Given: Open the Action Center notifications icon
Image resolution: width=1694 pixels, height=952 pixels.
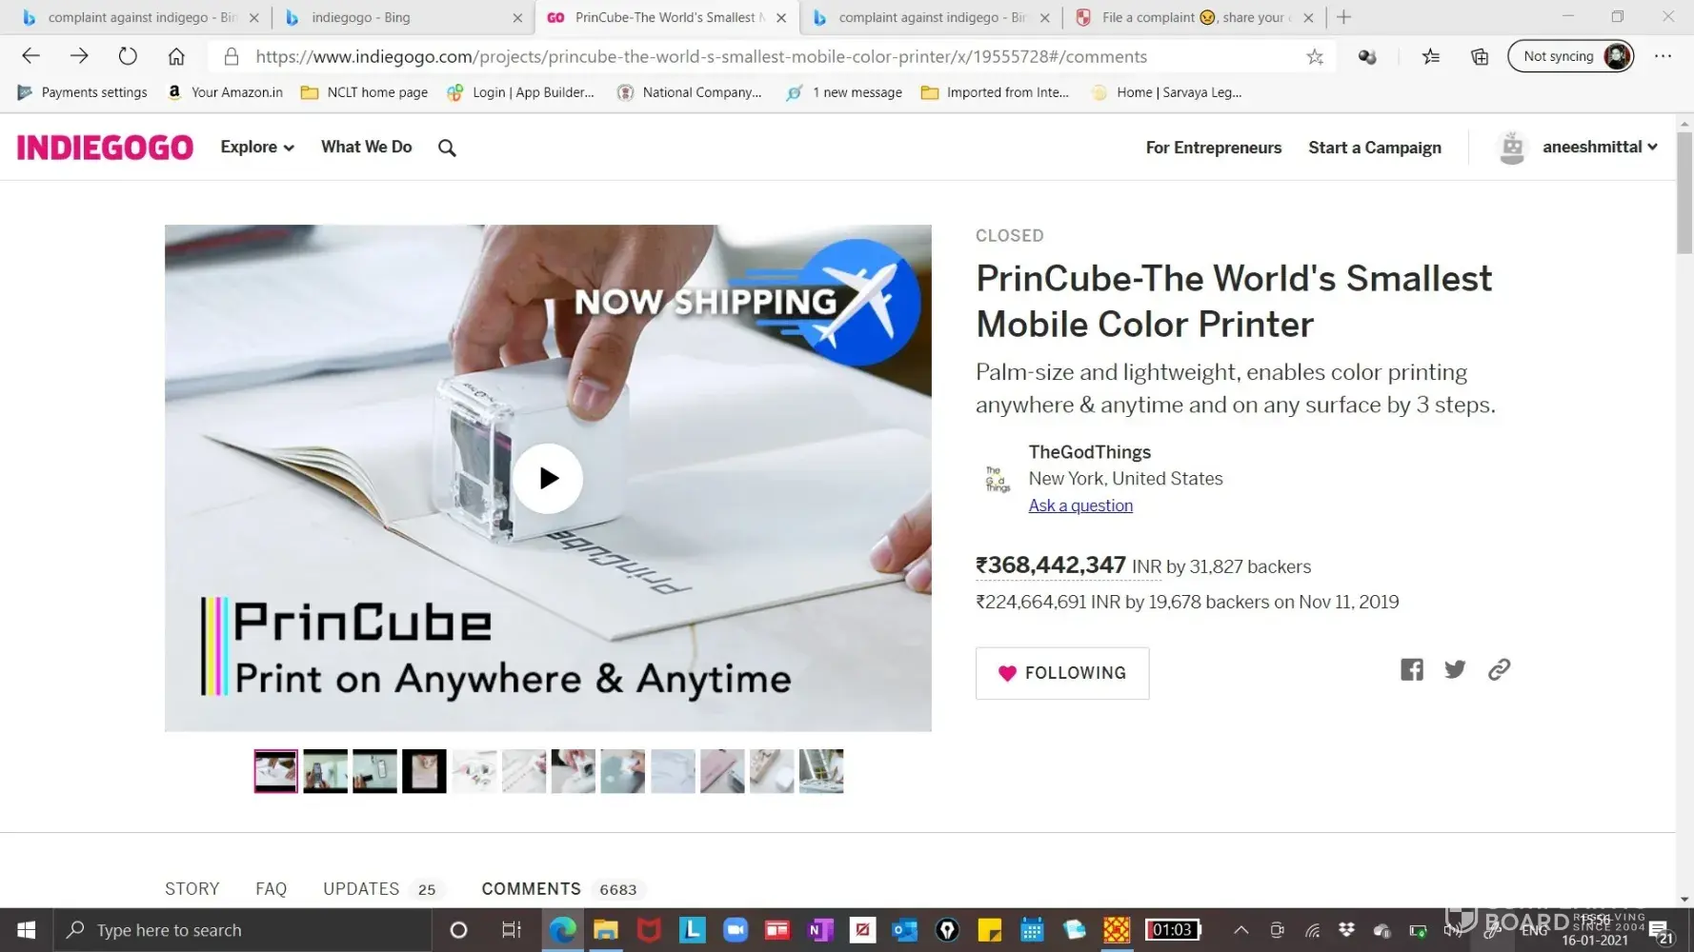Looking at the screenshot, I should pos(1660,930).
